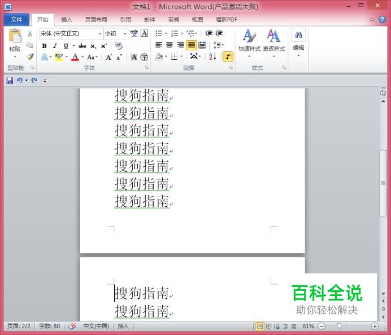Toggle Bold formatting
The width and height of the screenshot is (391, 335).
[x=45, y=46]
